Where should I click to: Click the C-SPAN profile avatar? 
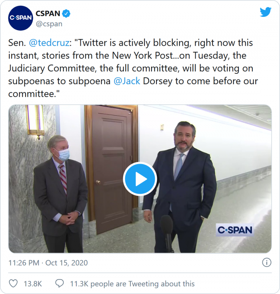pyautogui.click(x=20, y=18)
